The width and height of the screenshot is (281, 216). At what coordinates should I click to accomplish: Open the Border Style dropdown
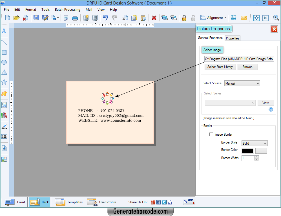point(254,143)
